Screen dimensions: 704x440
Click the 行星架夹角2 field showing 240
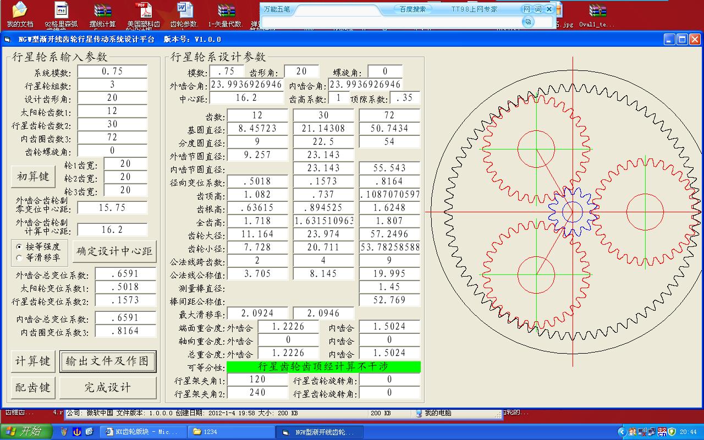257,393
